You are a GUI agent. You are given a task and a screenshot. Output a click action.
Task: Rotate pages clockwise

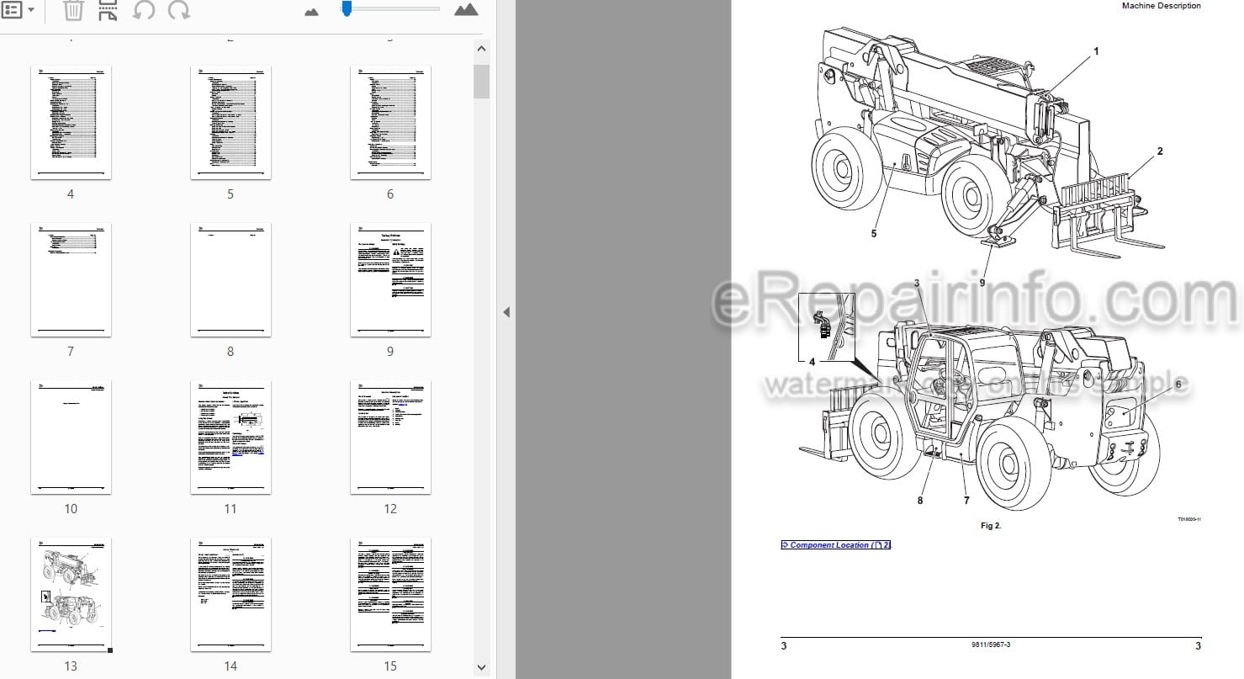[x=178, y=10]
